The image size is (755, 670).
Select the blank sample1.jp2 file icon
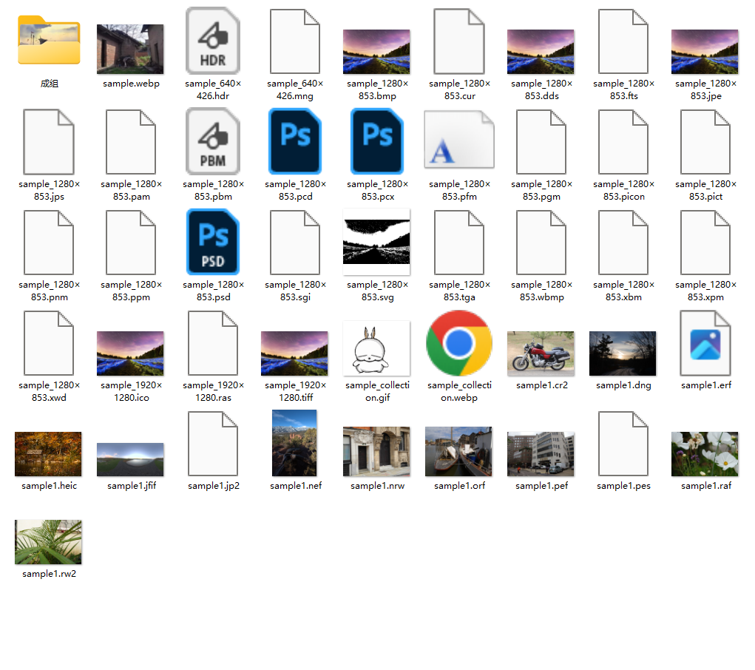pos(213,444)
